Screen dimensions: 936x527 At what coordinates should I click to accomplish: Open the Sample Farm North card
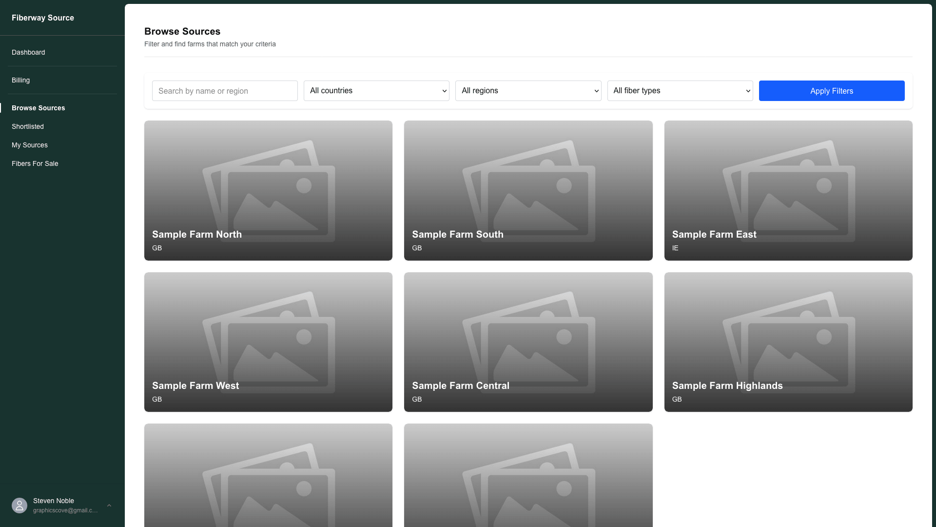(268, 190)
